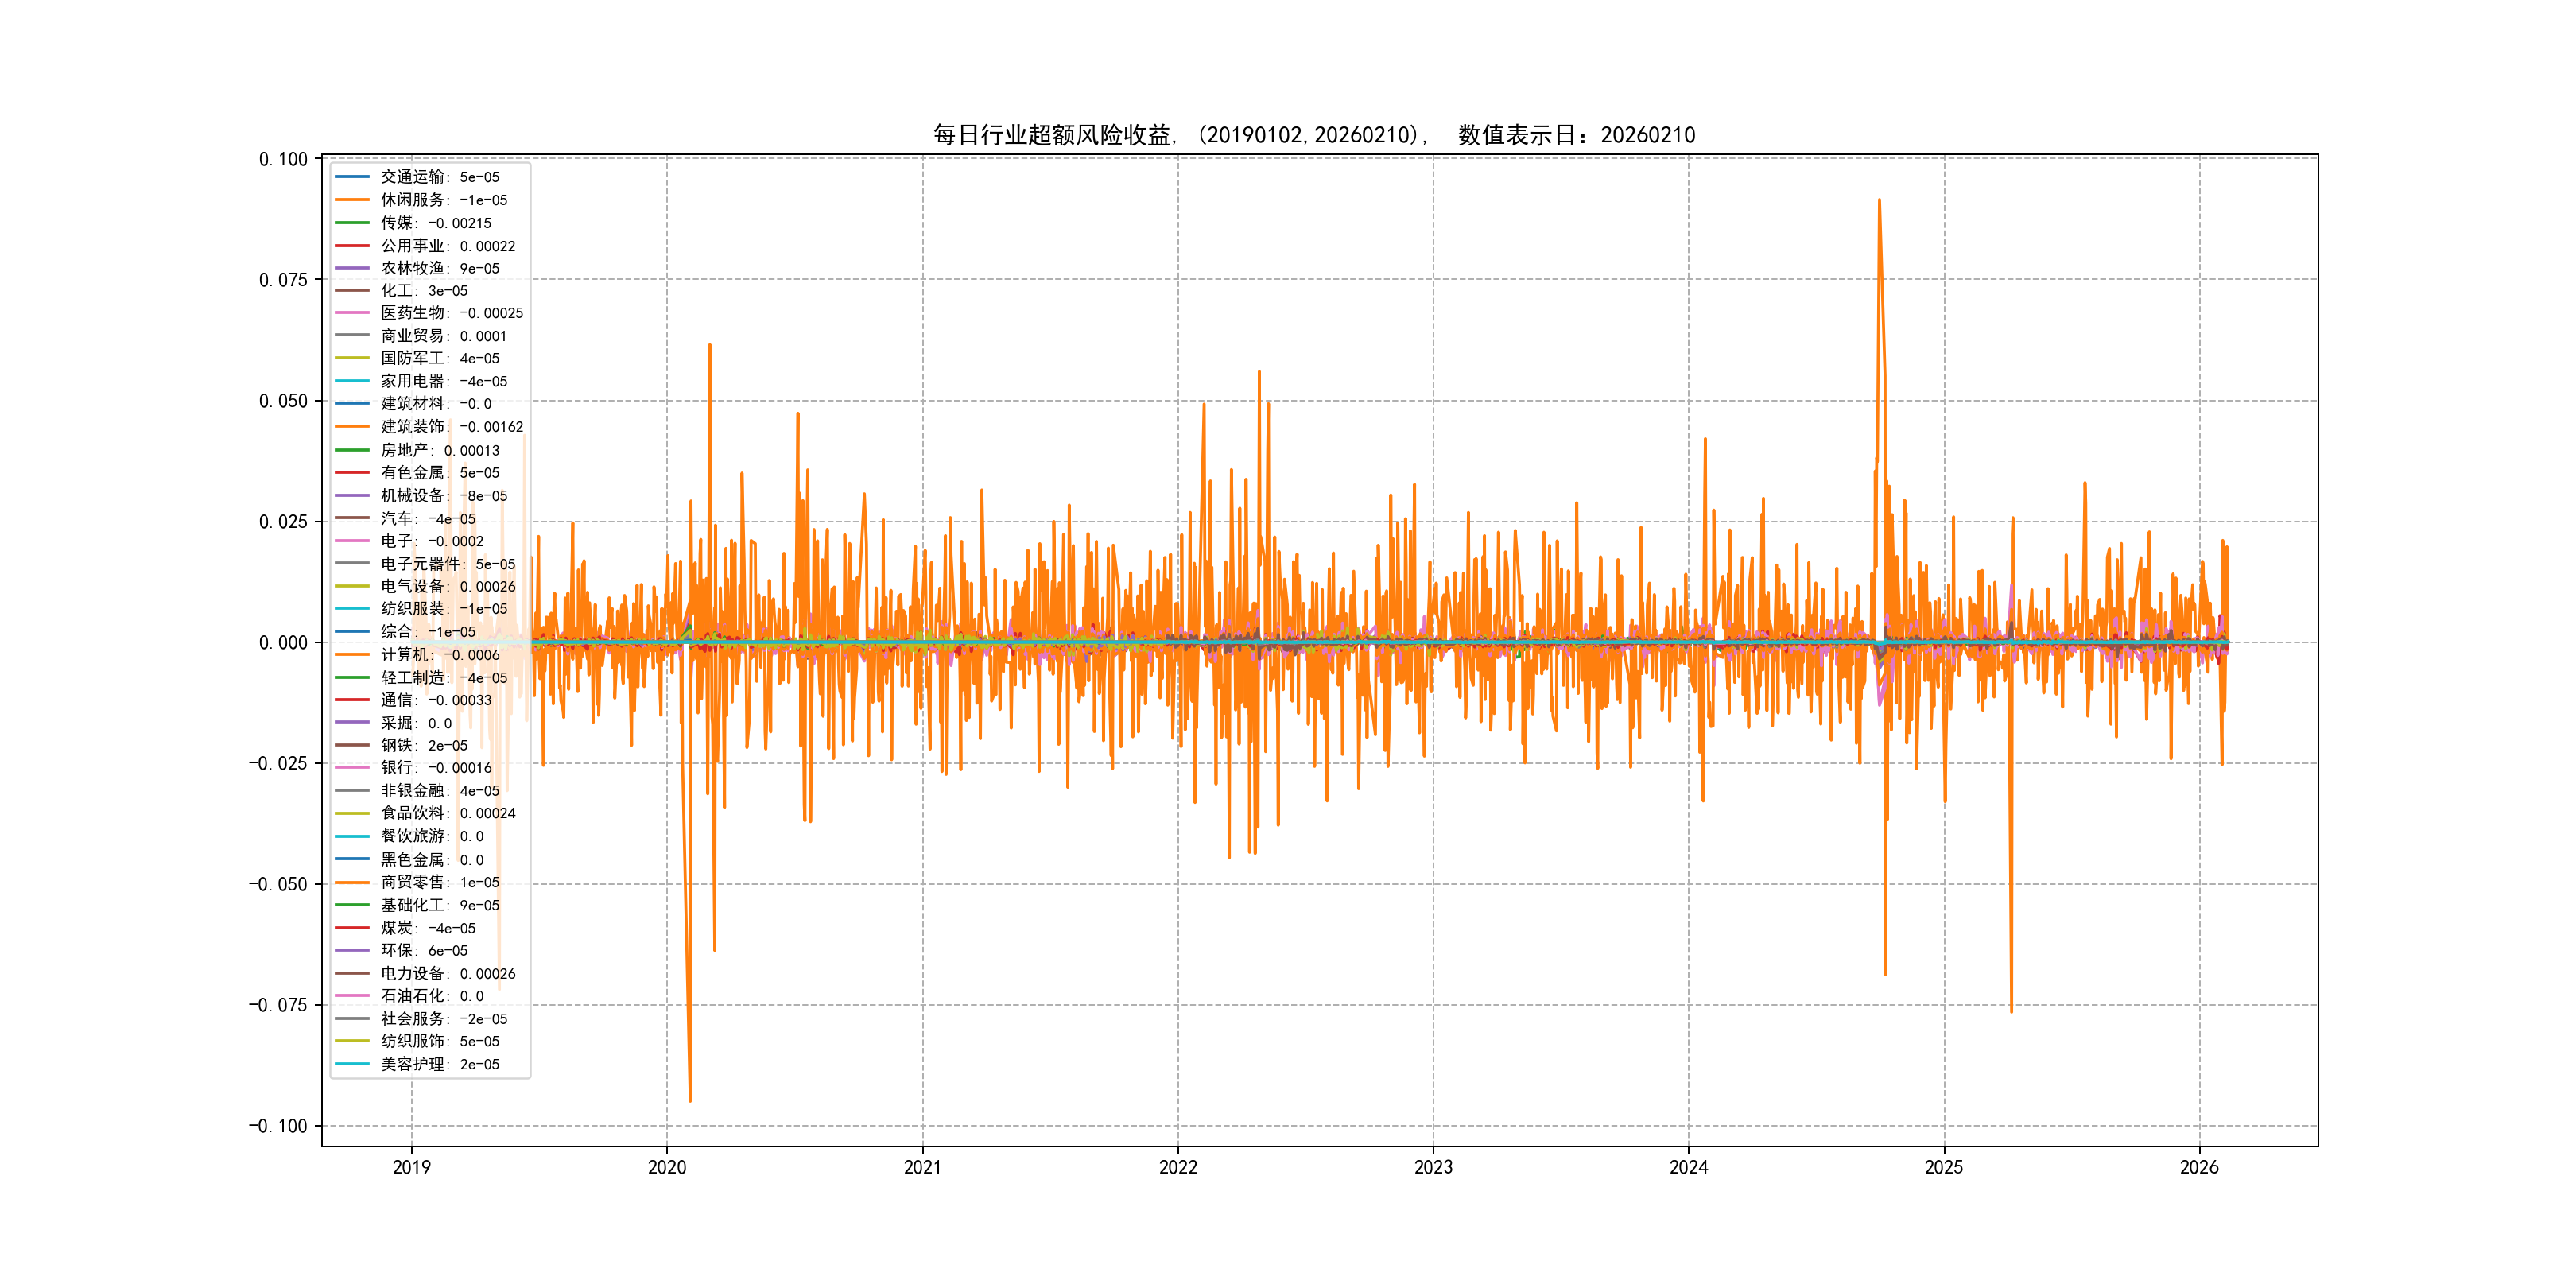Click the 2026 x-axis tick label

coord(2198,1167)
